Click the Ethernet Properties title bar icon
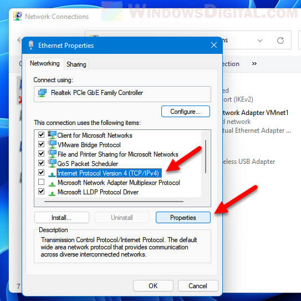The image size is (301, 301). click(31, 45)
